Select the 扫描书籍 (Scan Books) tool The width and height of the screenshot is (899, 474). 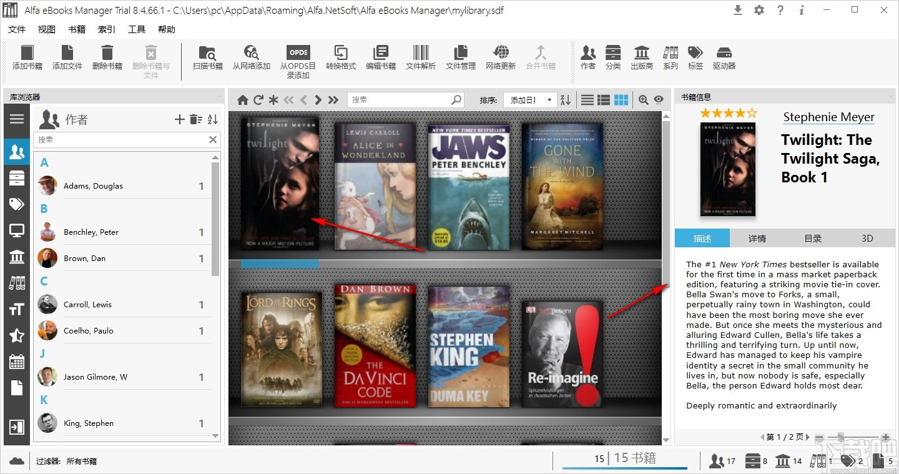pyautogui.click(x=207, y=59)
